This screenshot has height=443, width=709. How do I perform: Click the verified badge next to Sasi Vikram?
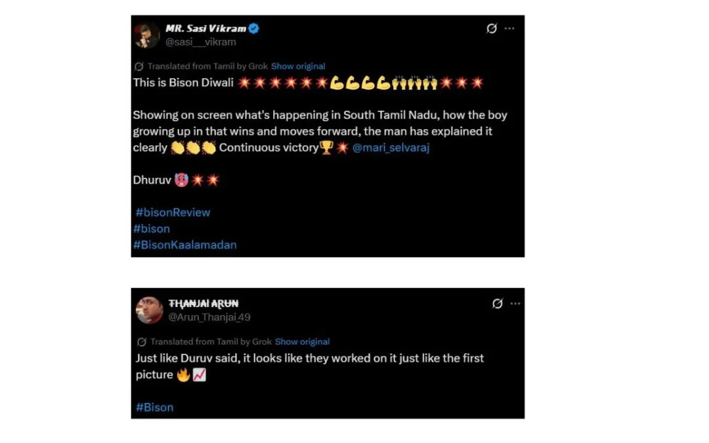point(253,28)
